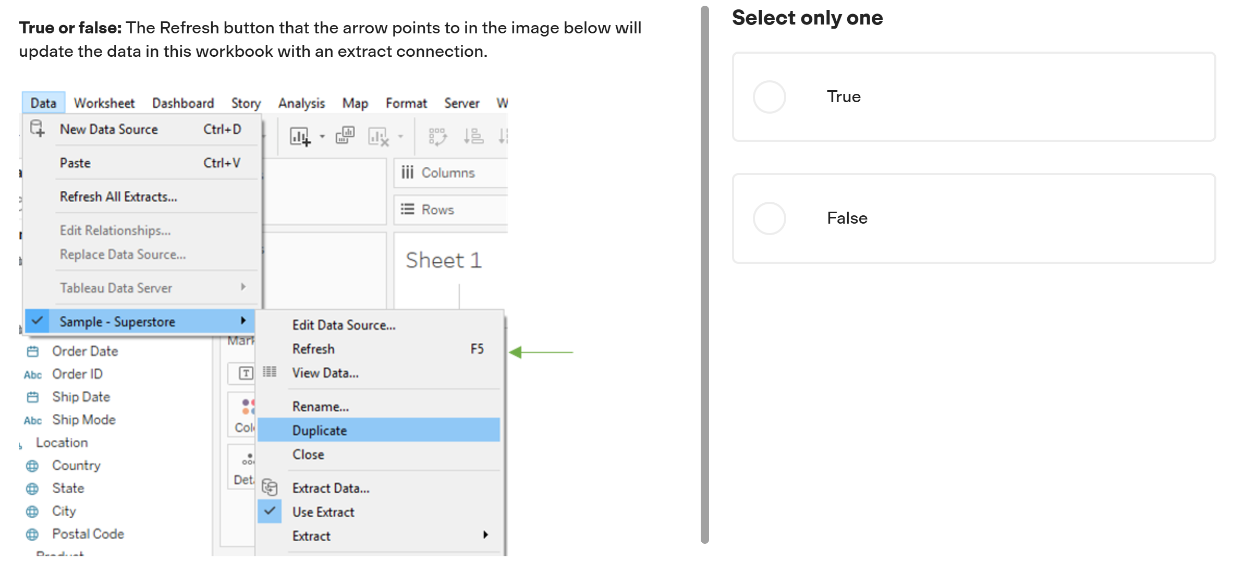Viewport: 1244px width, 586px height.
Task: Choose Edit Data Source in submenu
Action: click(379, 325)
